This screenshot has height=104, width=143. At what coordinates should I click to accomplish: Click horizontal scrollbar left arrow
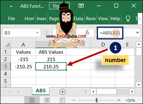(x=93, y=91)
